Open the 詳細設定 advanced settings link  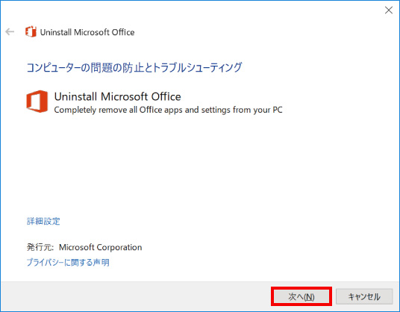(43, 221)
